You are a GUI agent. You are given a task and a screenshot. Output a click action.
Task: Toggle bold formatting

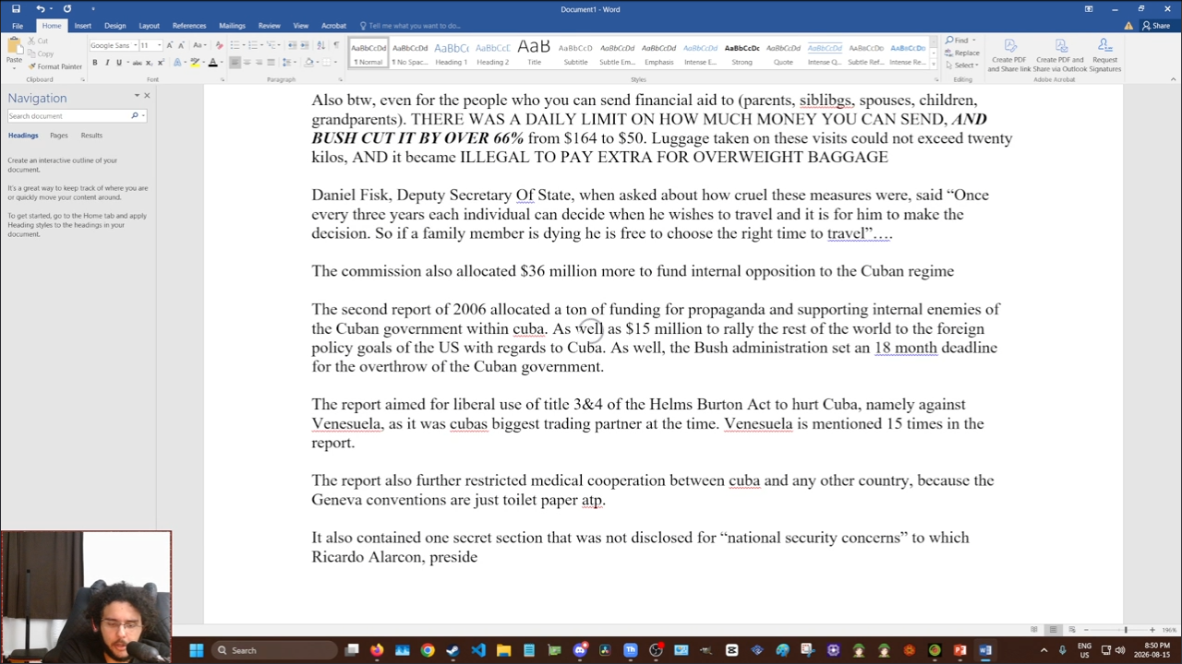click(94, 63)
